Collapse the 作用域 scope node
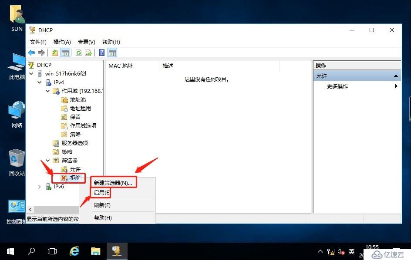Screen dimensions: 411x260 (x=48, y=91)
